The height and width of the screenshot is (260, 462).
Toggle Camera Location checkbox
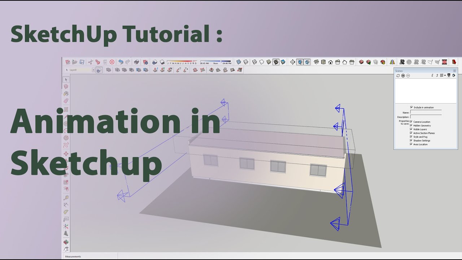coord(411,122)
